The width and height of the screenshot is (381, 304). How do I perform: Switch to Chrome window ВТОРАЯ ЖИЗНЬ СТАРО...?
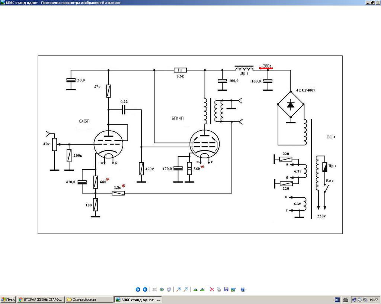(41, 300)
